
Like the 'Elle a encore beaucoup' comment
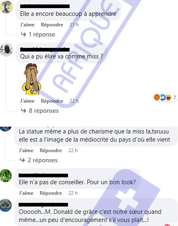27,25
